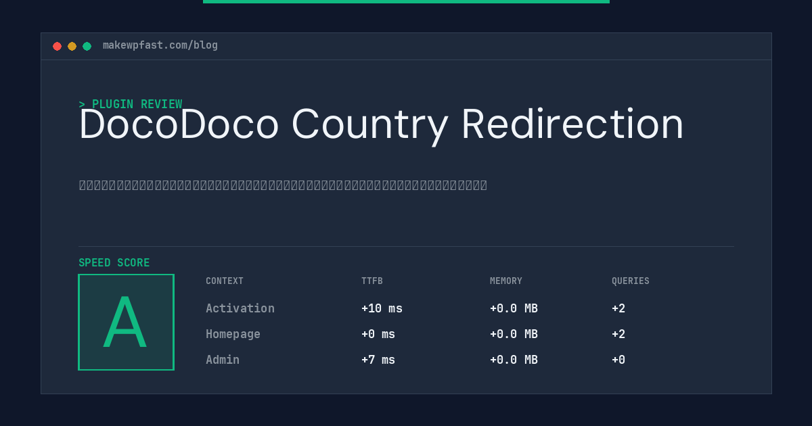Click the '> PLUGIN REVIEW' label

131,104
